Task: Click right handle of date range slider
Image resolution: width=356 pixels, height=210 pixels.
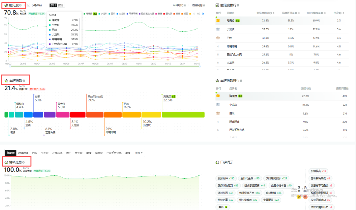Action: [x=199, y=66]
